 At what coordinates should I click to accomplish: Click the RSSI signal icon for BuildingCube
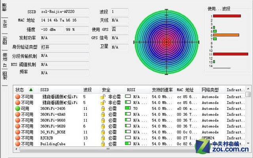128,143
